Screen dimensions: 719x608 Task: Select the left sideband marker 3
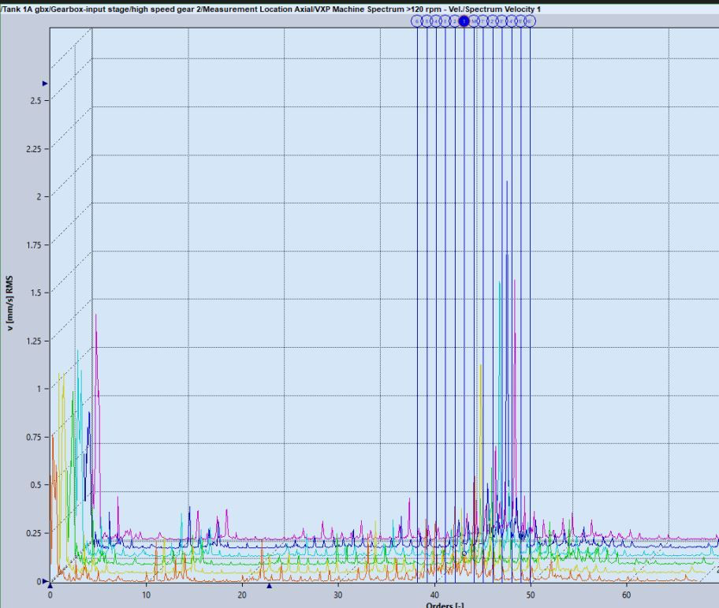445,21
